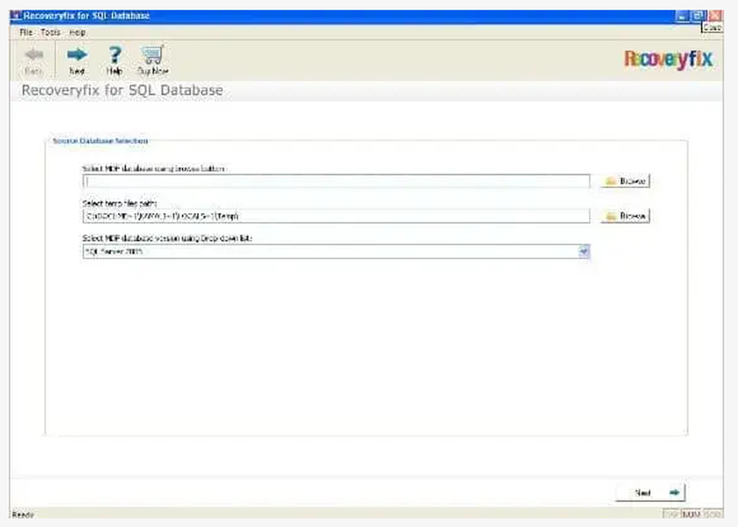Click the Recoveryfix for SQL Database heading
Viewport: 738px width, 527px height.
[123, 90]
